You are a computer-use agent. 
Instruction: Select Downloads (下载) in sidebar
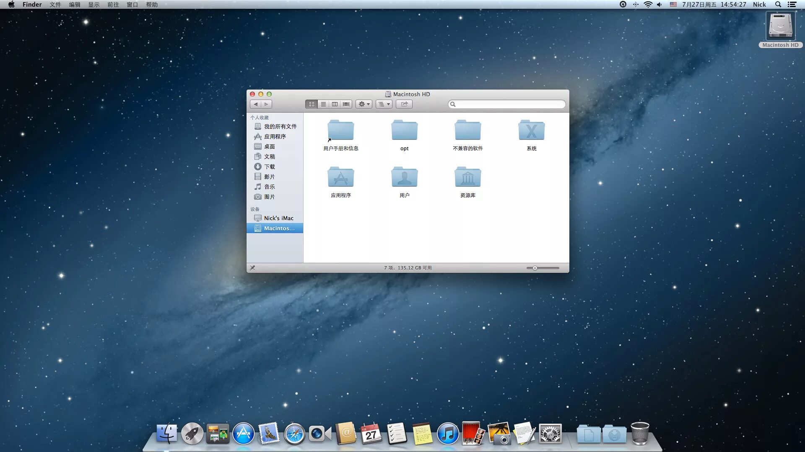click(270, 167)
